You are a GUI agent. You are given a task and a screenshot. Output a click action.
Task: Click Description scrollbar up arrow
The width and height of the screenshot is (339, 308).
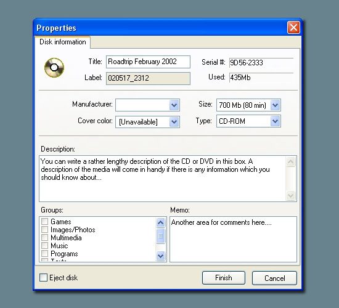[x=290, y=161]
